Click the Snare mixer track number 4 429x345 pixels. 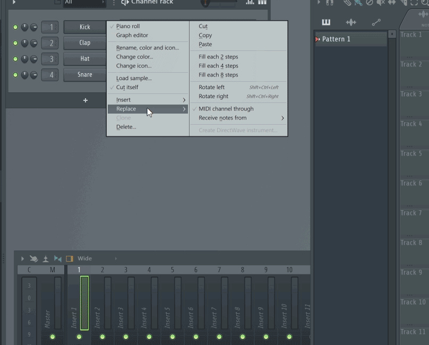click(x=50, y=75)
